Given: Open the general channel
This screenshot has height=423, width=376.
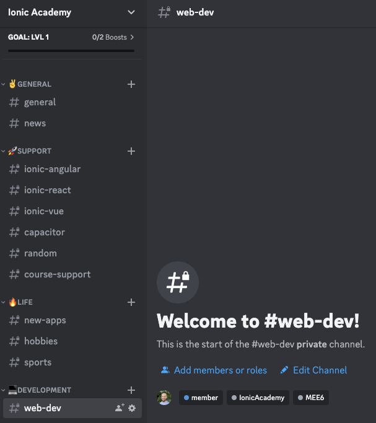Looking at the screenshot, I should 72,102.
